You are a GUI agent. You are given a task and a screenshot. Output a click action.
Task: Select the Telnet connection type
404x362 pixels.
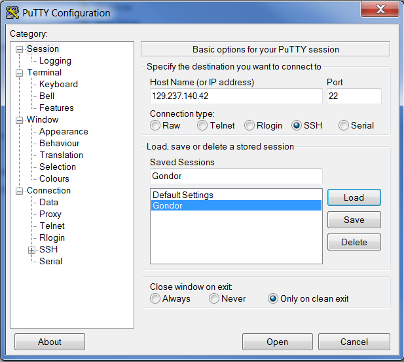coord(203,125)
